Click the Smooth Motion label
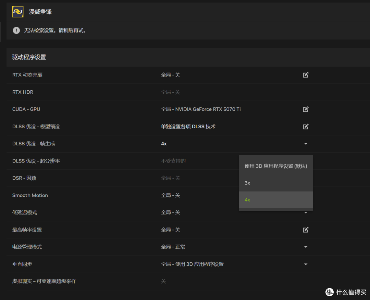This screenshot has height=300, width=370. coord(30,195)
